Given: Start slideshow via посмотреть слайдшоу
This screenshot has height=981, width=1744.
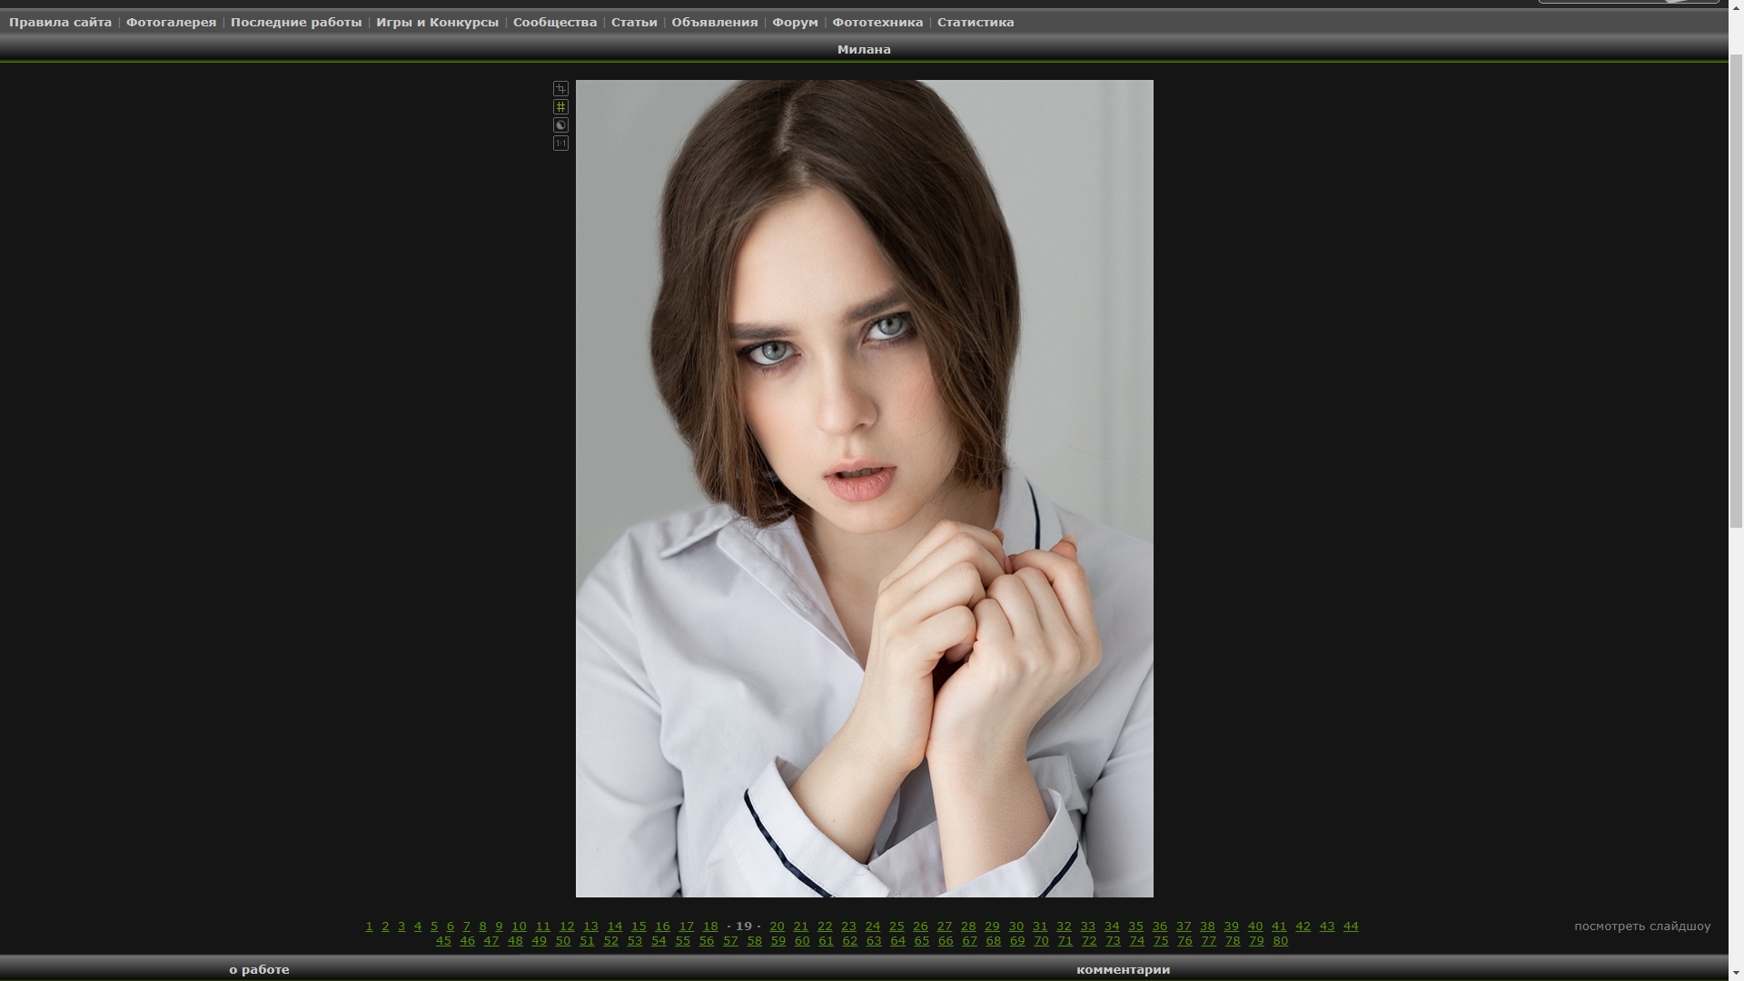Looking at the screenshot, I should click(x=1641, y=926).
